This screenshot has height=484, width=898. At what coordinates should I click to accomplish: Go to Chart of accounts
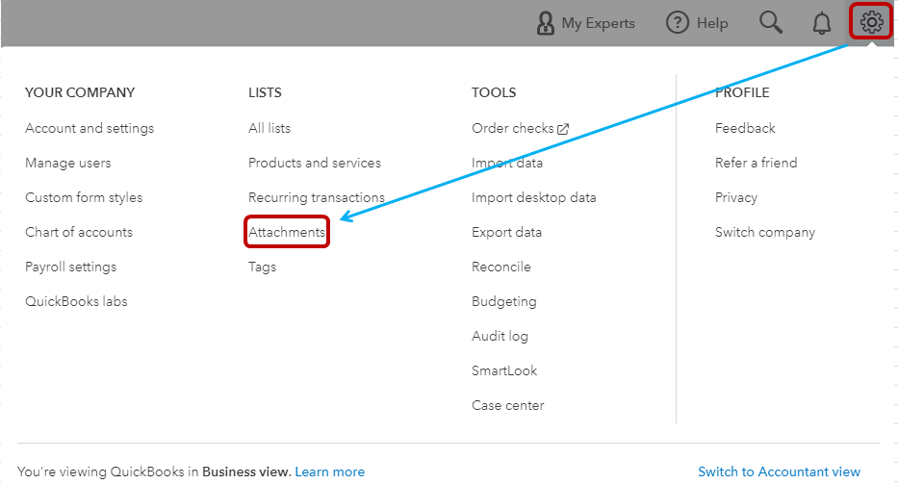click(x=79, y=232)
